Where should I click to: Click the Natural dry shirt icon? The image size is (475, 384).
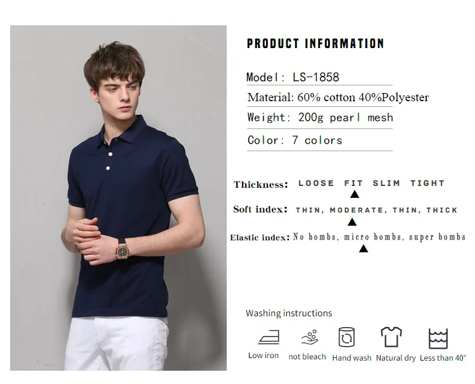391,337
